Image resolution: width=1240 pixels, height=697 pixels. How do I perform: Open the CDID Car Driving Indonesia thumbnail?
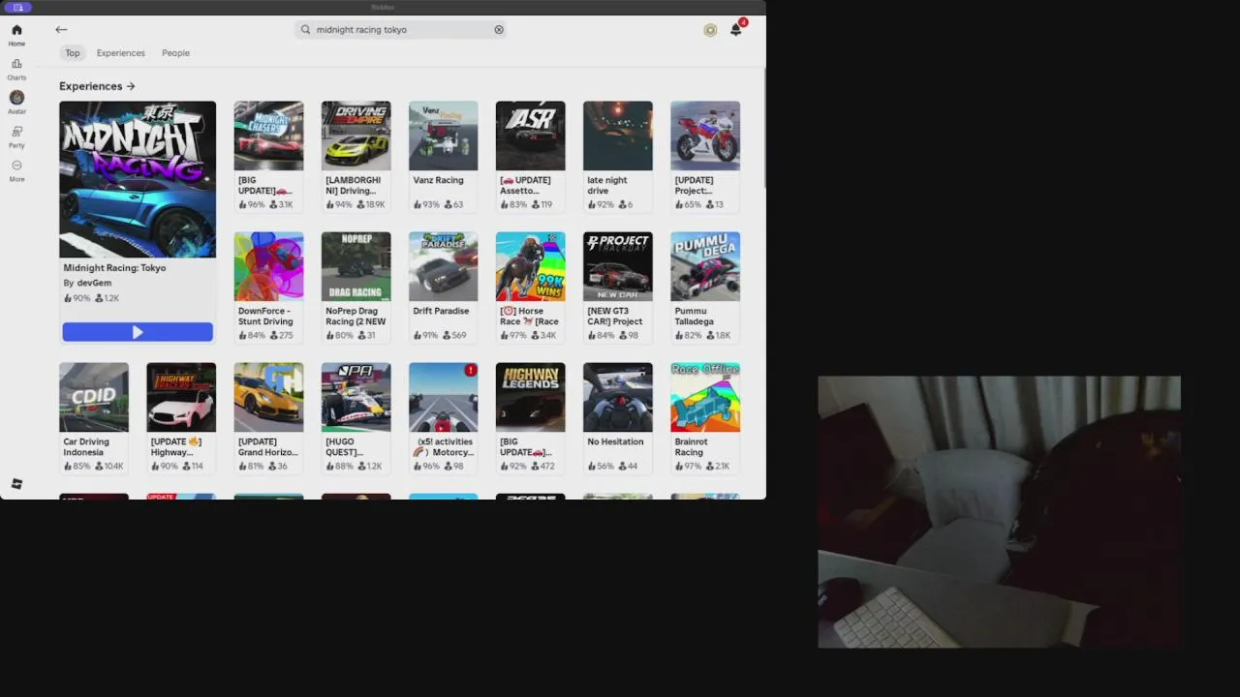coord(94,397)
